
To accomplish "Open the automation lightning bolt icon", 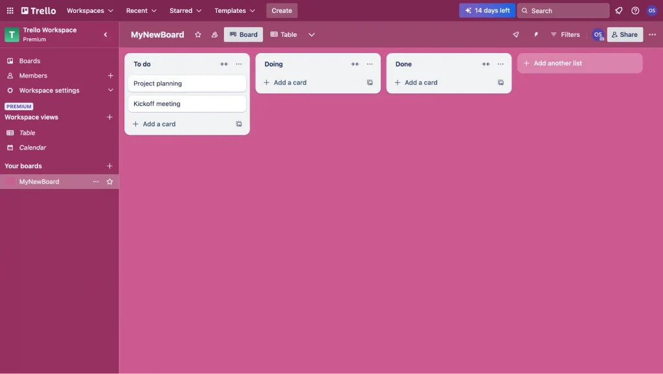I will (x=536, y=35).
